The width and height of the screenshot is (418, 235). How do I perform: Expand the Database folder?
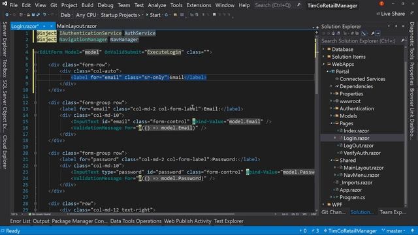point(324,50)
